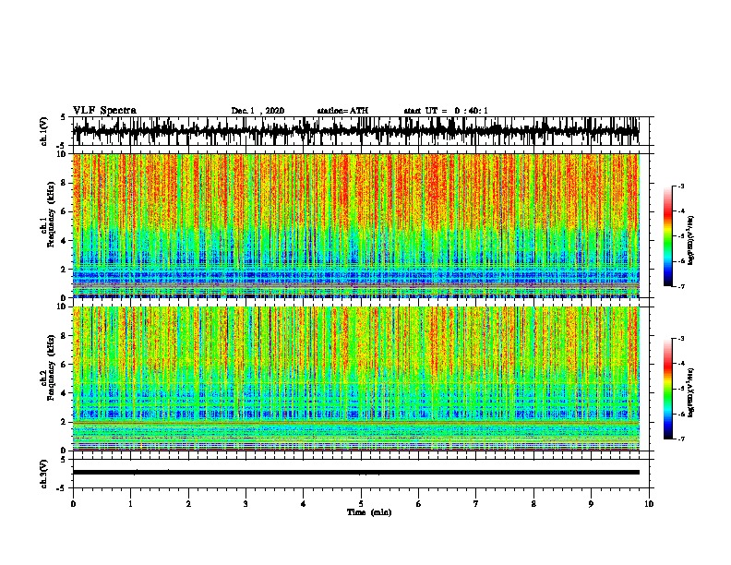Click the time axis tick label "7"

(476, 504)
